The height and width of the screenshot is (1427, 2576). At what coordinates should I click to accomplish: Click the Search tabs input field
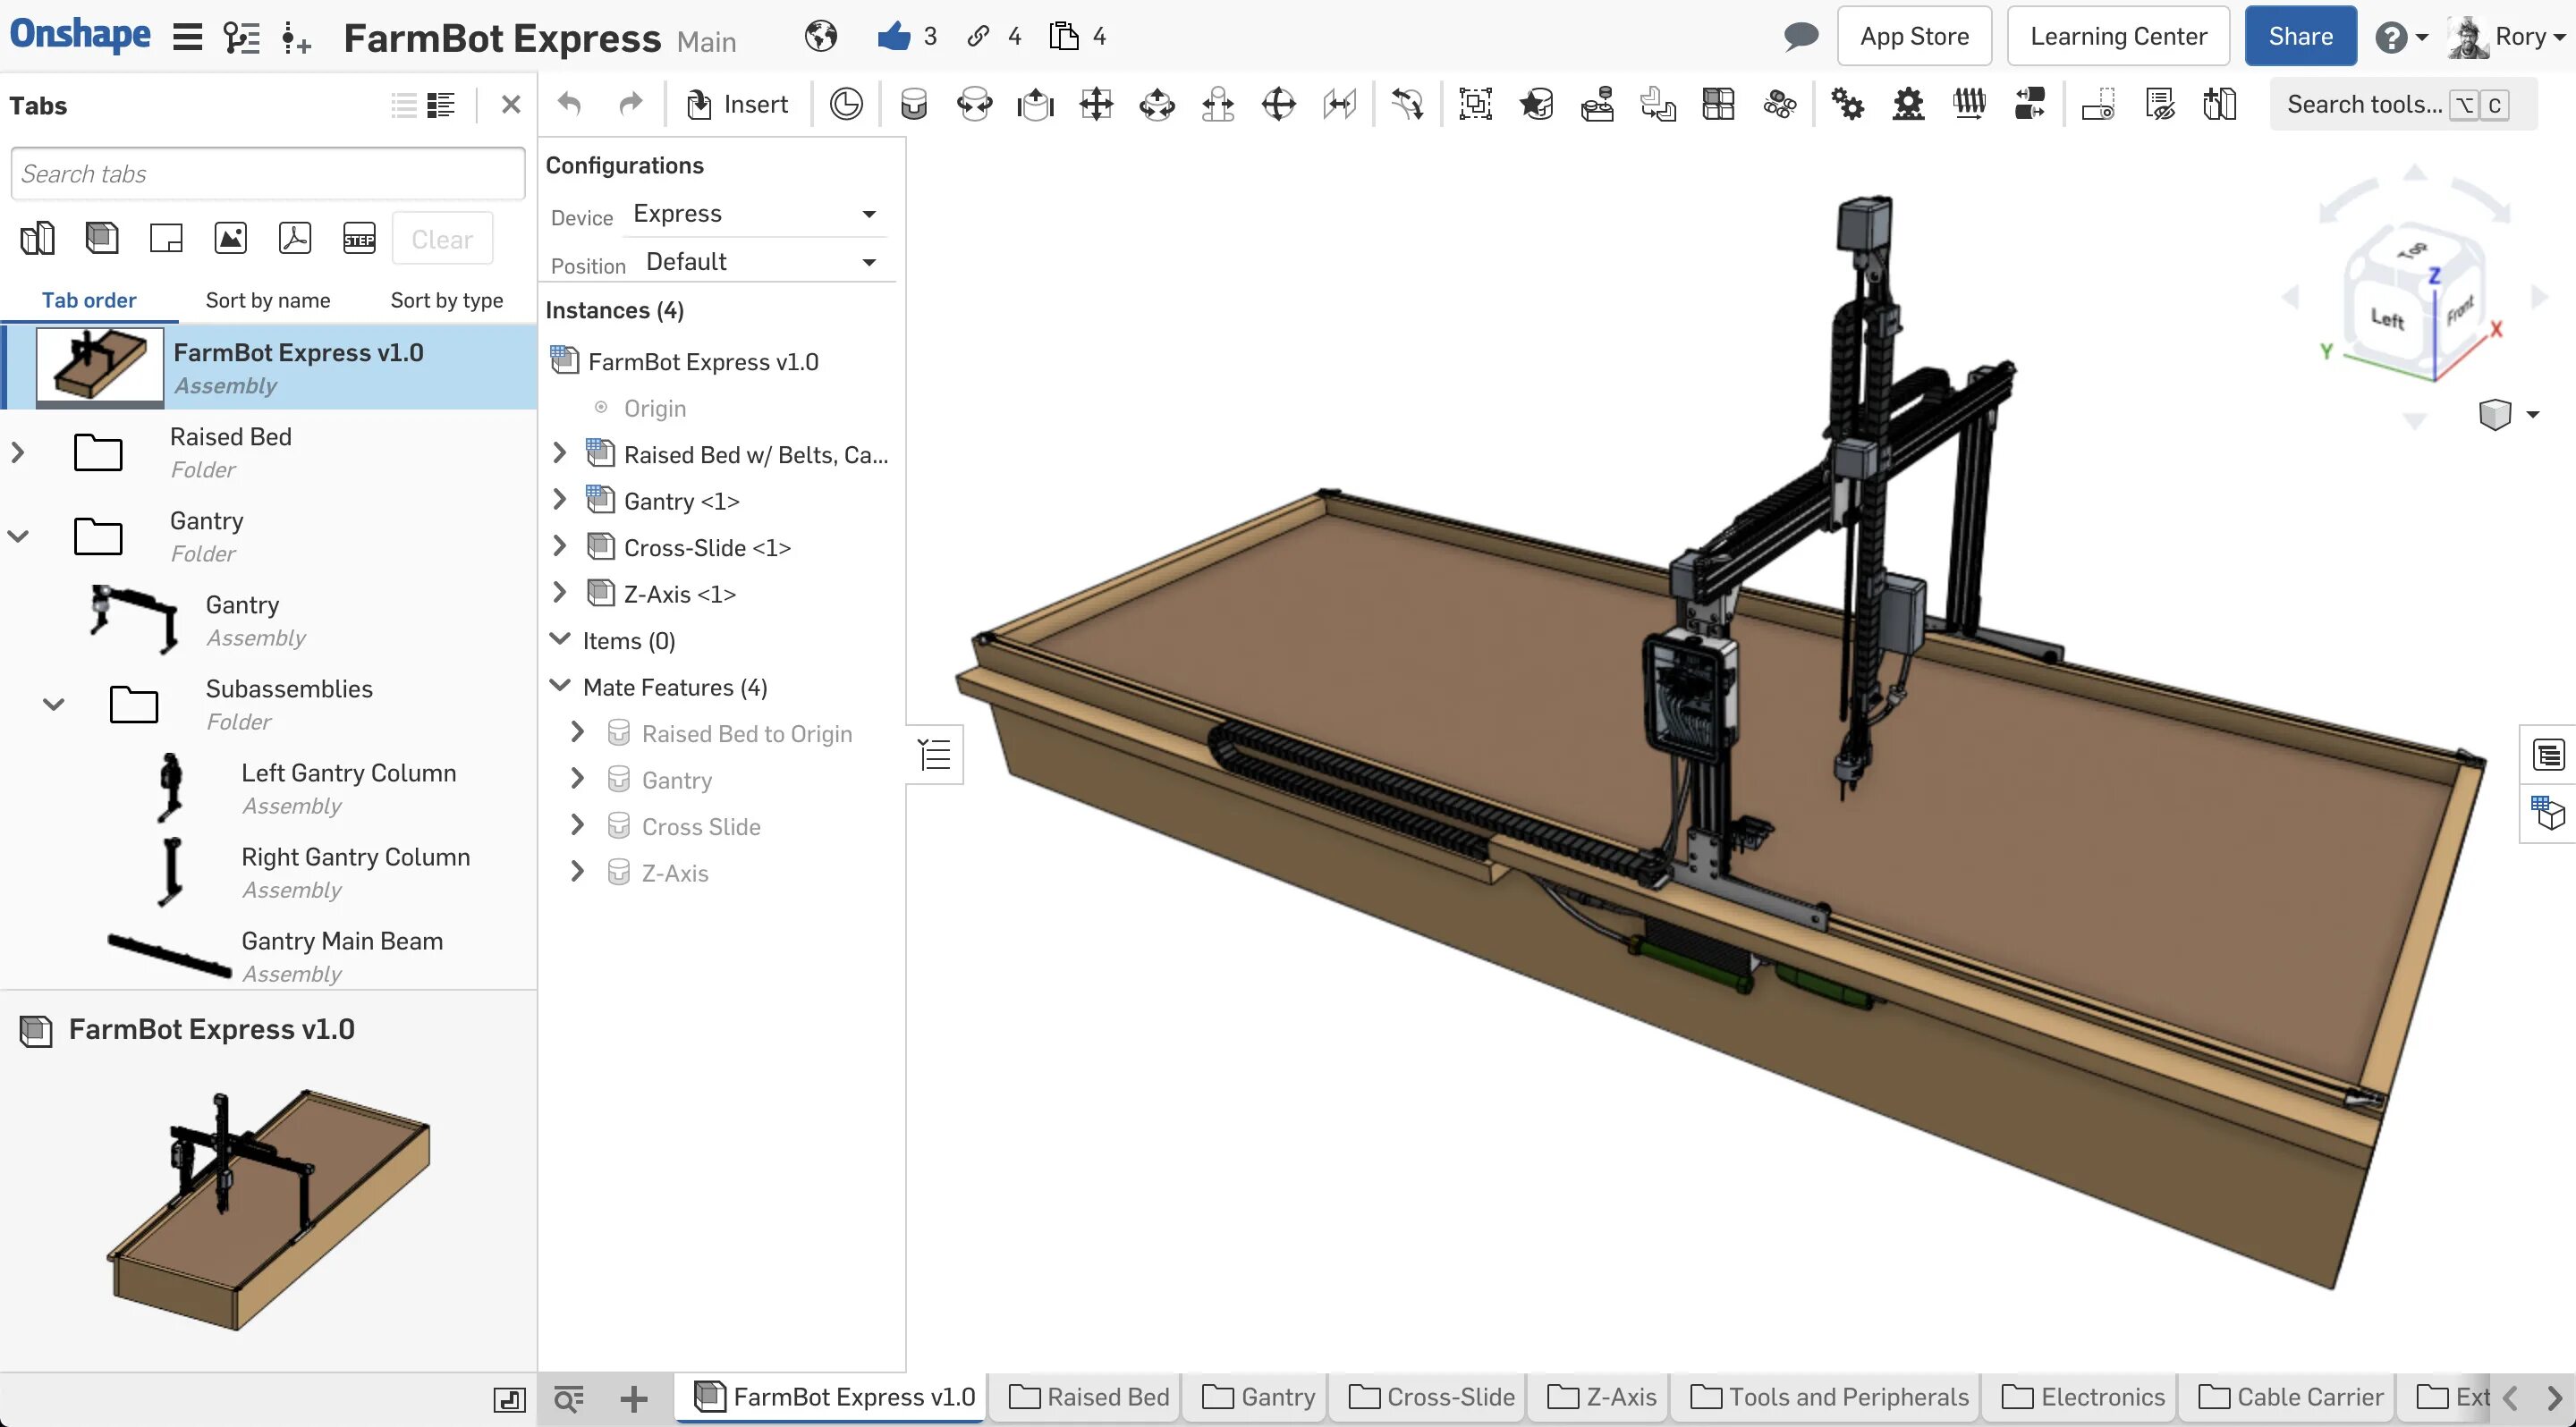click(267, 174)
